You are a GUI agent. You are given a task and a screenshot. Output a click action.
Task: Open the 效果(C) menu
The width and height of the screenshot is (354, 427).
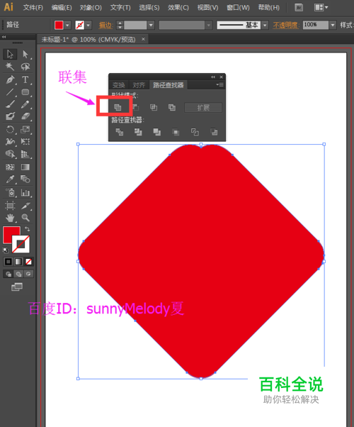pos(178,7)
